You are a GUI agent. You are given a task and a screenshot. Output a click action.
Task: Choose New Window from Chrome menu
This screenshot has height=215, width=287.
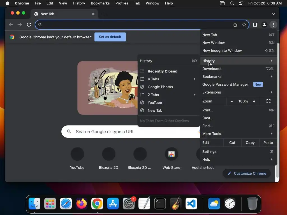pos(238,43)
